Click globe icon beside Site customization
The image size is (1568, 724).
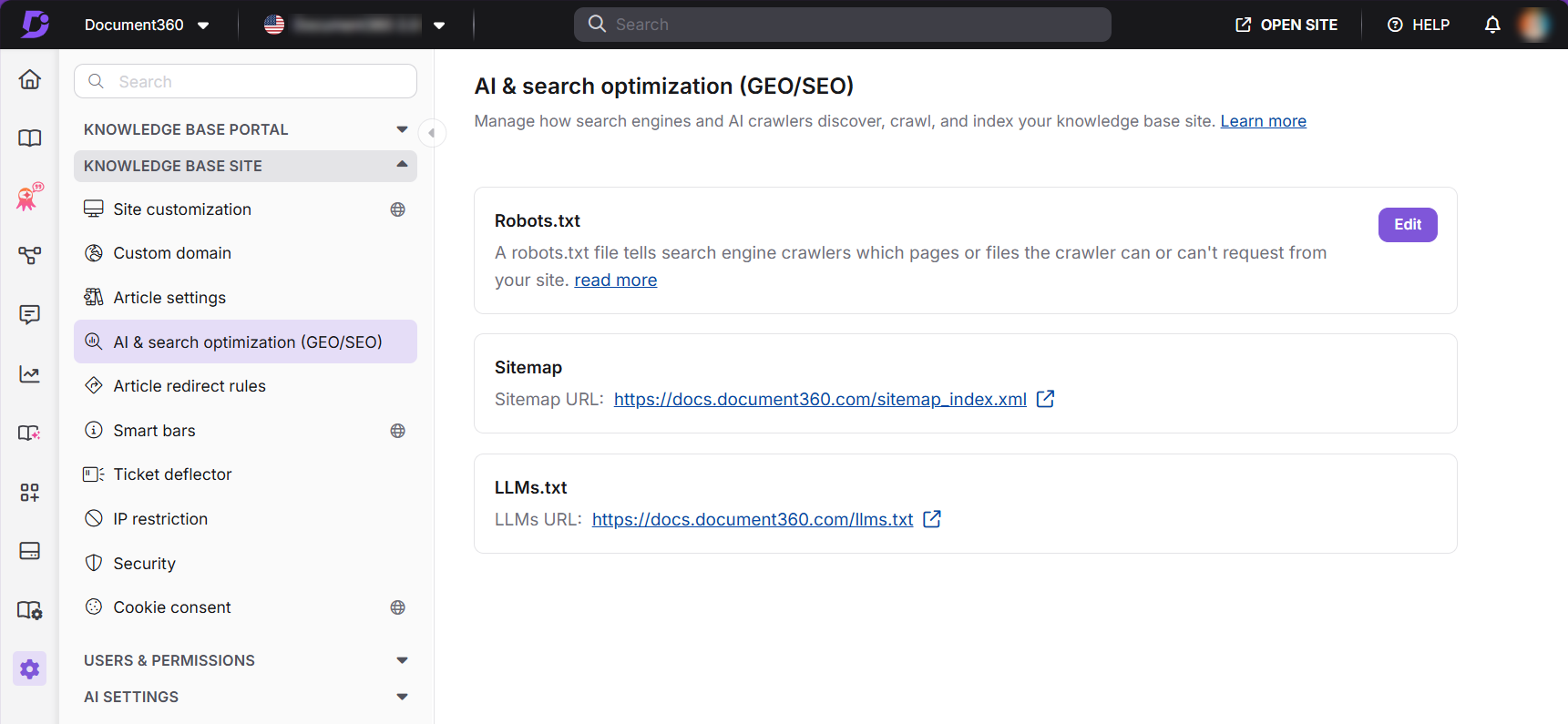[398, 209]
